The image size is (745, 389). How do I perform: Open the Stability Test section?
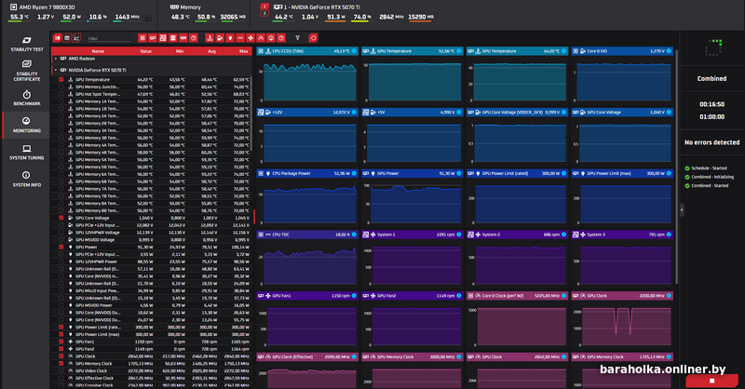click(x=27, y=44)
